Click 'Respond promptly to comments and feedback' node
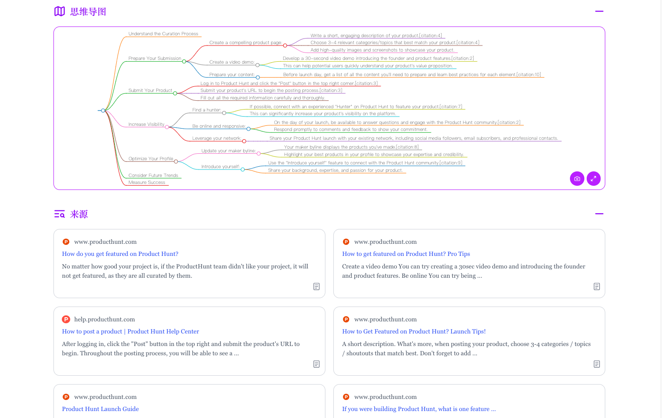Screen dimensions: 662x418 pyautogui.click(x=351, y=130)
